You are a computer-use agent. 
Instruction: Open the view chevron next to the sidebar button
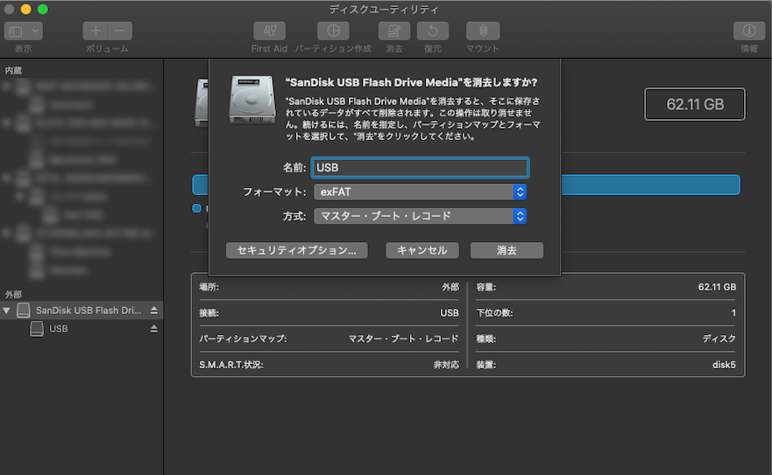pos(35,31)
